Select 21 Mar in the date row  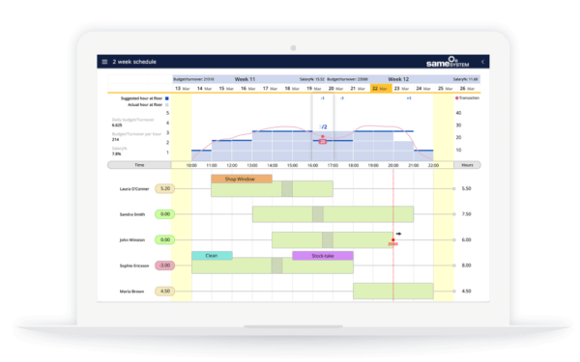(358, 89)
